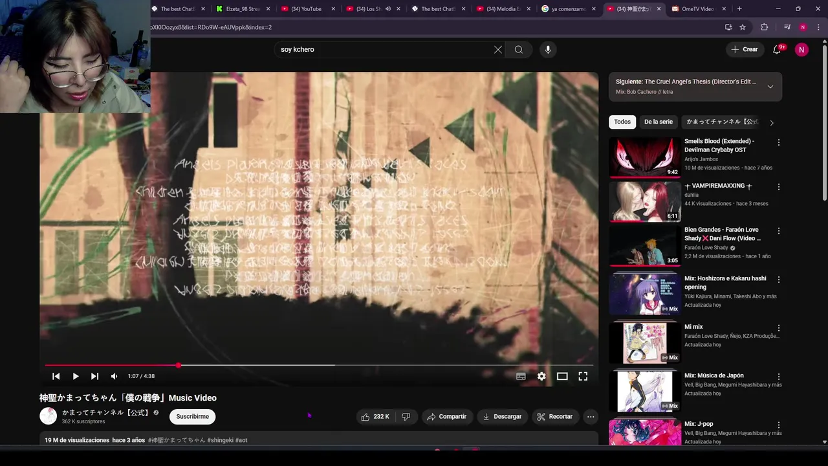Click the Recortar clip button
Screen dimensions: 828x466
pyautogui.click(x=555, y=417)
